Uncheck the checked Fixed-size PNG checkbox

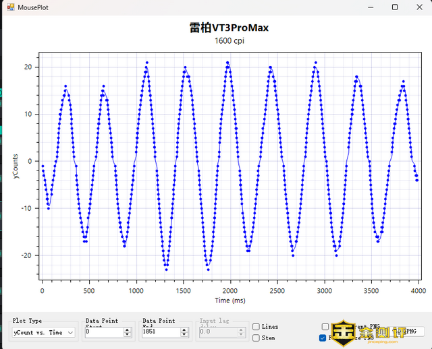click(x=323, y=338)
